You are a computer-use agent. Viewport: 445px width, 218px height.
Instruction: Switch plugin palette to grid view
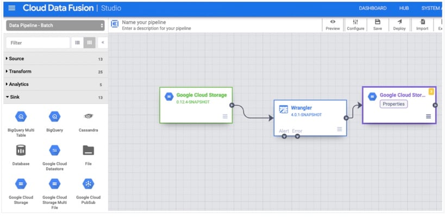point(90,42)
